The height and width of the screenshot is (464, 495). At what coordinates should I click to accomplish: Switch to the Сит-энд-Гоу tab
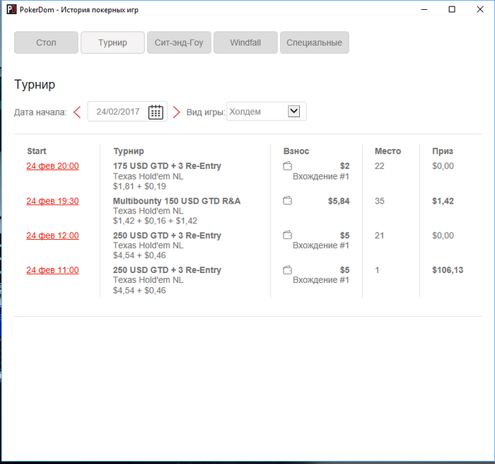pos(179,42)
